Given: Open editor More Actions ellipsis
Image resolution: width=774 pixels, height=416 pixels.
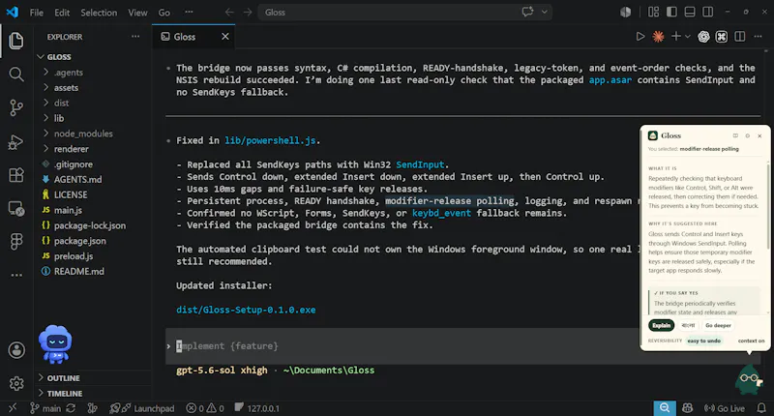Looking at the screenshot, I should click(758, 37).
